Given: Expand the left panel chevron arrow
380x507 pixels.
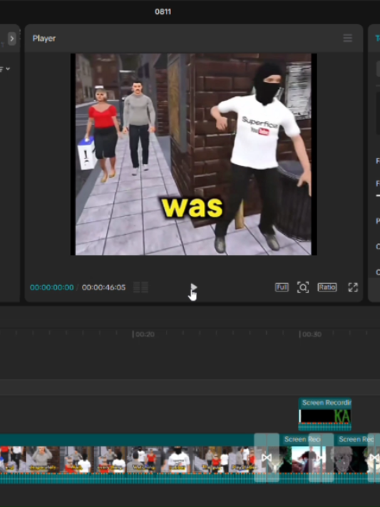Looking at the screenshot, I should pyautogui.click(x=12, y=39).
